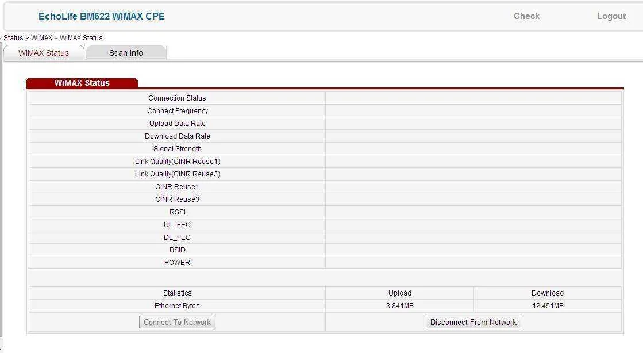Screen dimensions: 643x353
Task: Select the Download Data Rate label
Action: 177,136
